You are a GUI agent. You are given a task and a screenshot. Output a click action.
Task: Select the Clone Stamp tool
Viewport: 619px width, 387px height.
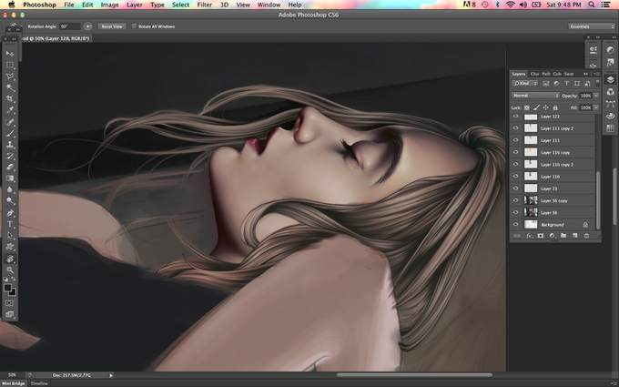(x=10, y=145)
